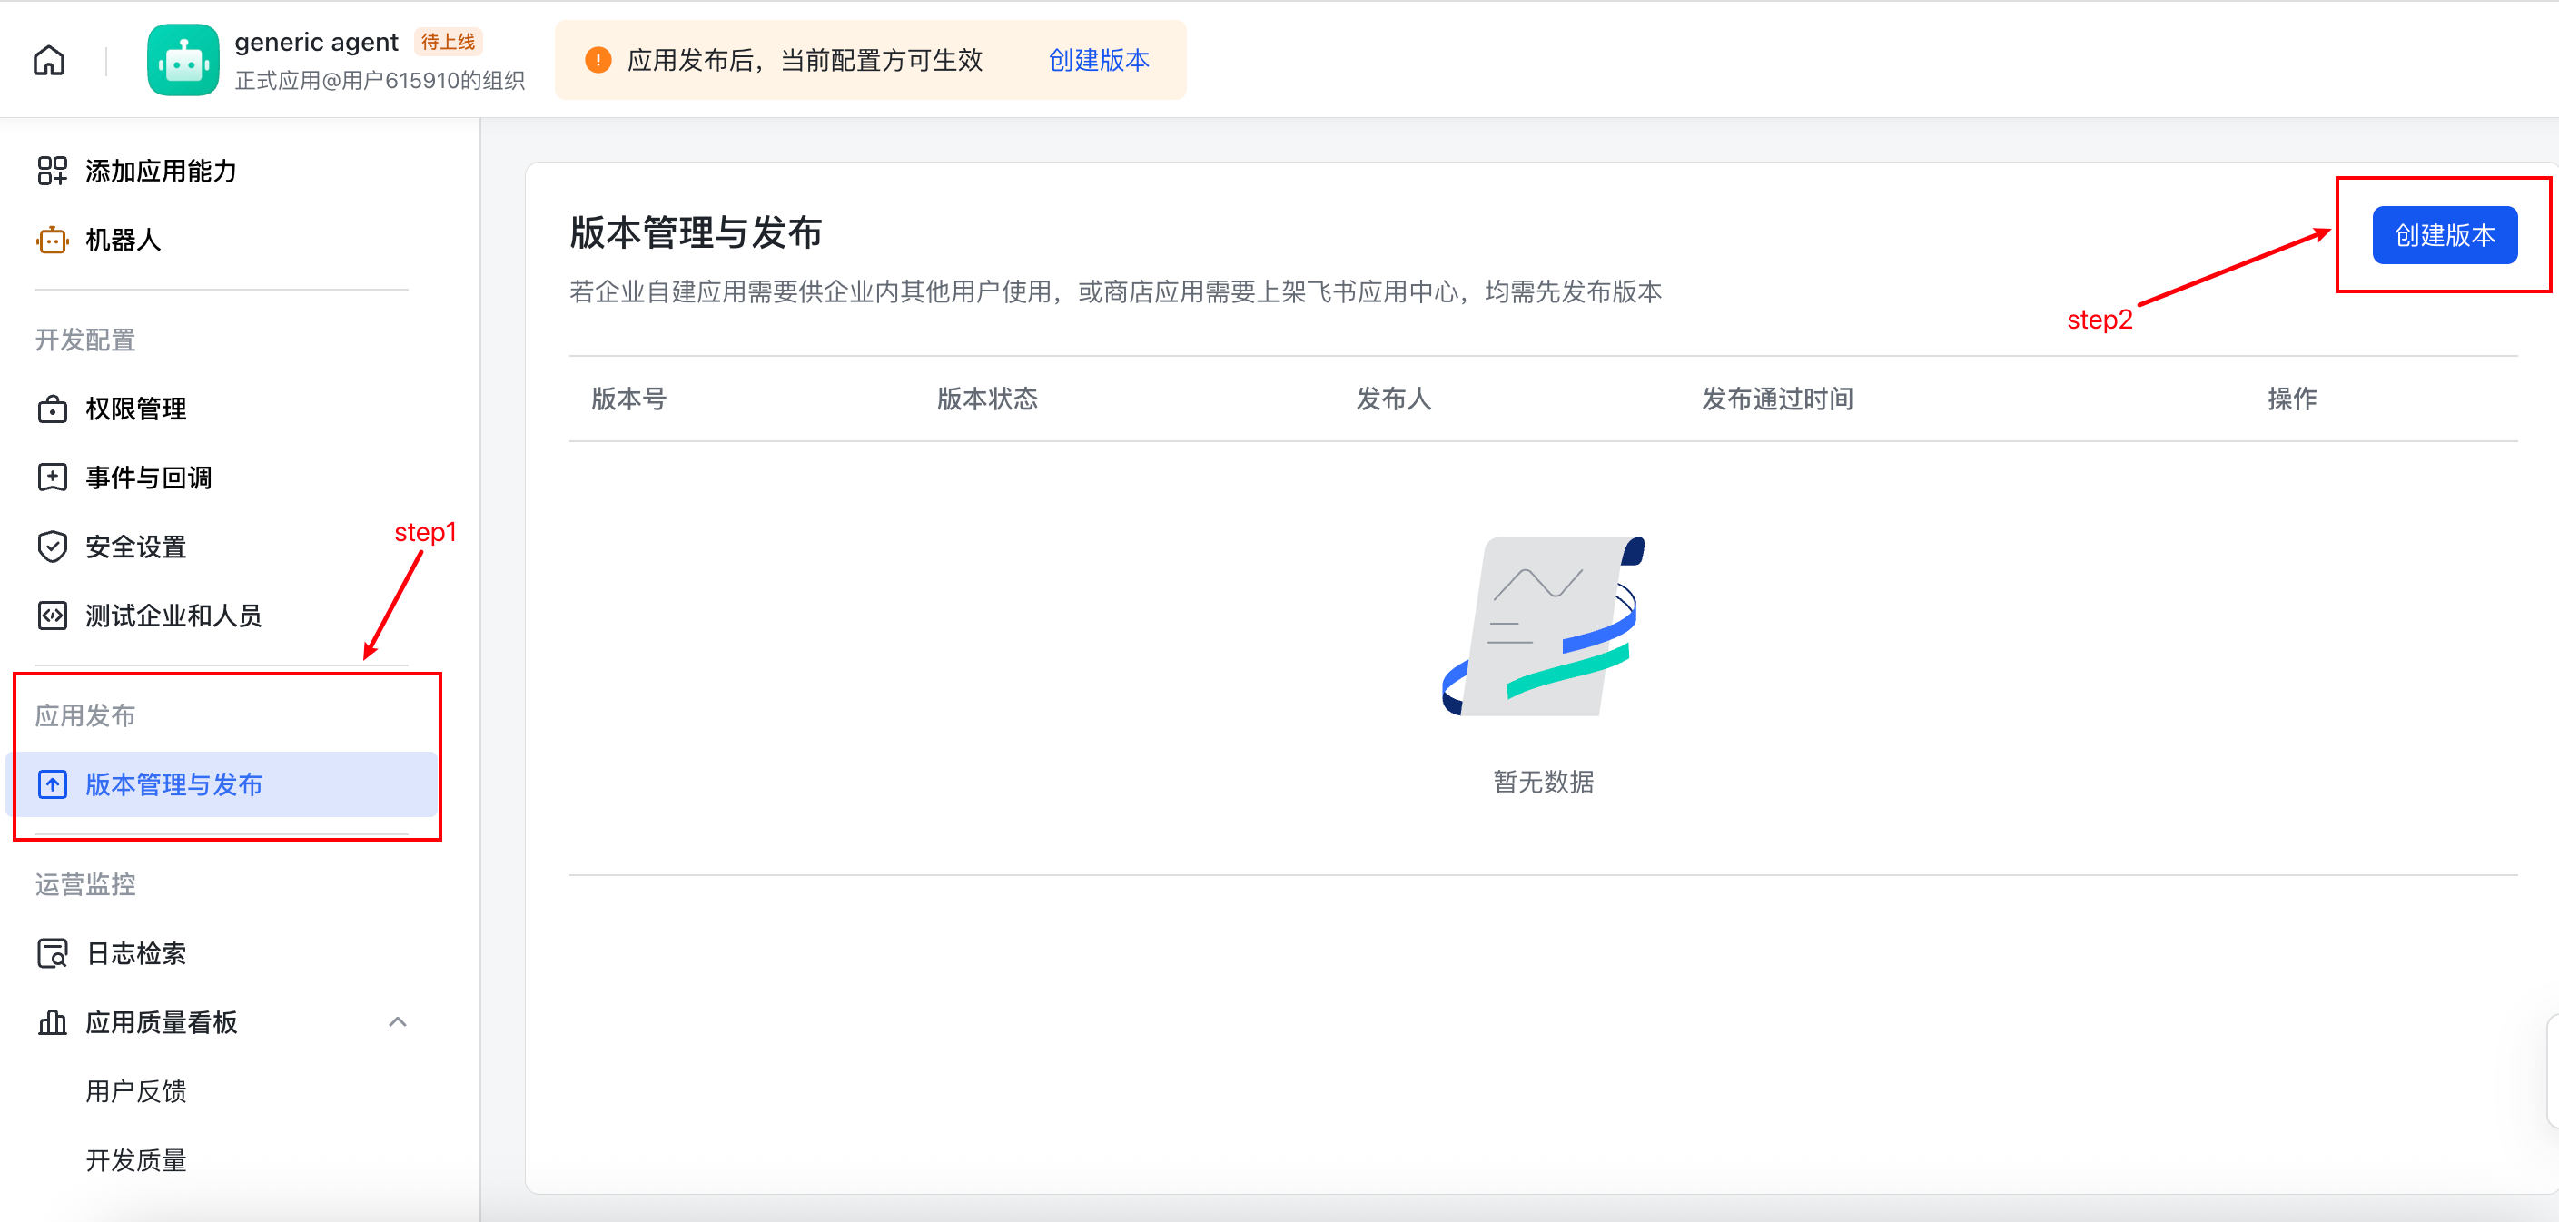This screenshot has height=1222, width=2559.
Task: Collapse the 应用质量看板 section chevron
Action: (398, 1022)
